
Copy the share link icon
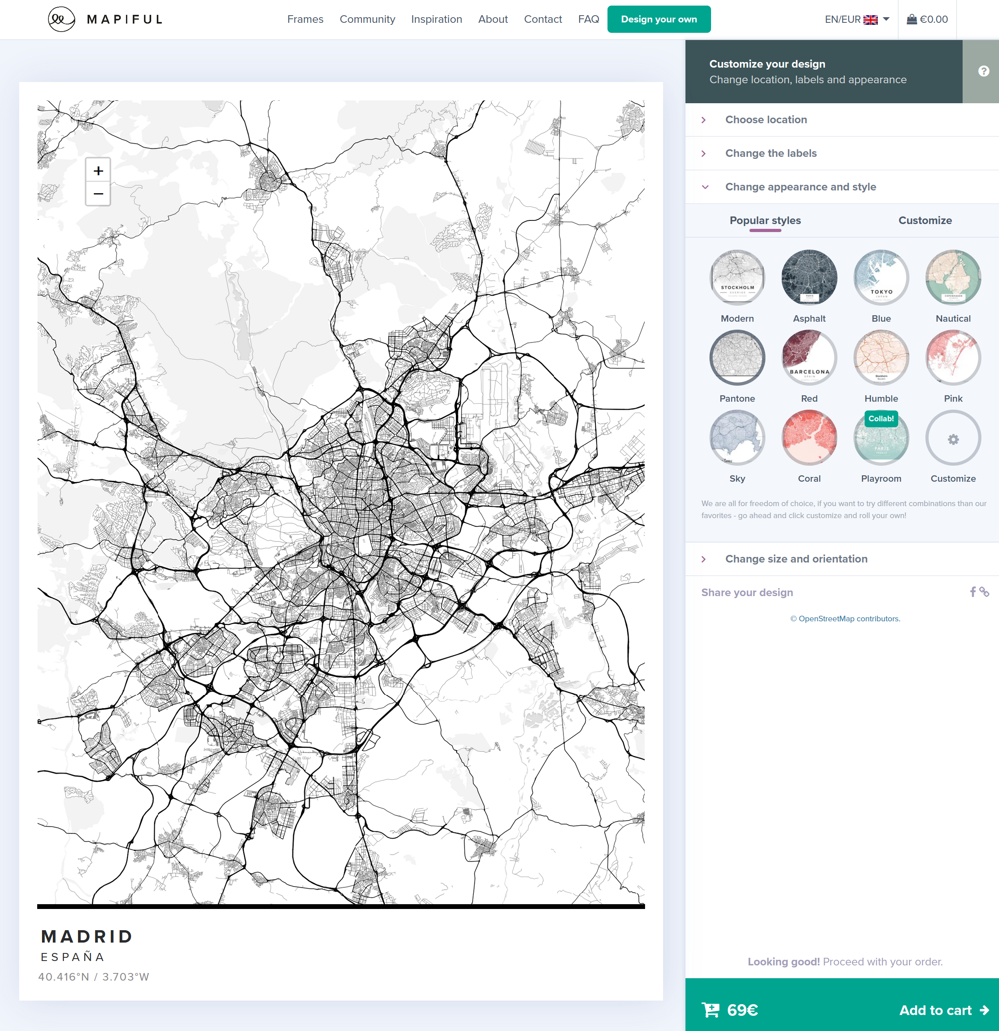coord(984,592)
